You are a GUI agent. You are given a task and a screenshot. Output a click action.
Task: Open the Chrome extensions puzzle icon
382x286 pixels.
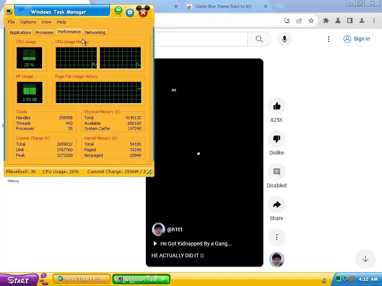pos(326,21)
